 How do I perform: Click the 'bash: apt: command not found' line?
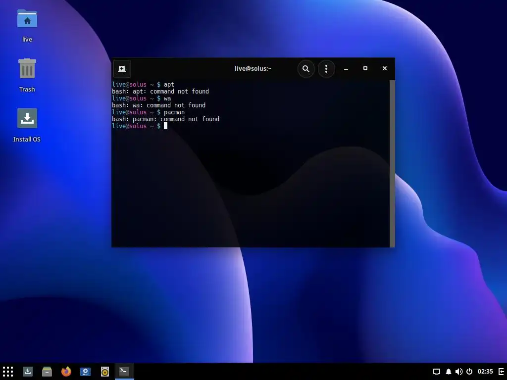(x=160, y=92)
